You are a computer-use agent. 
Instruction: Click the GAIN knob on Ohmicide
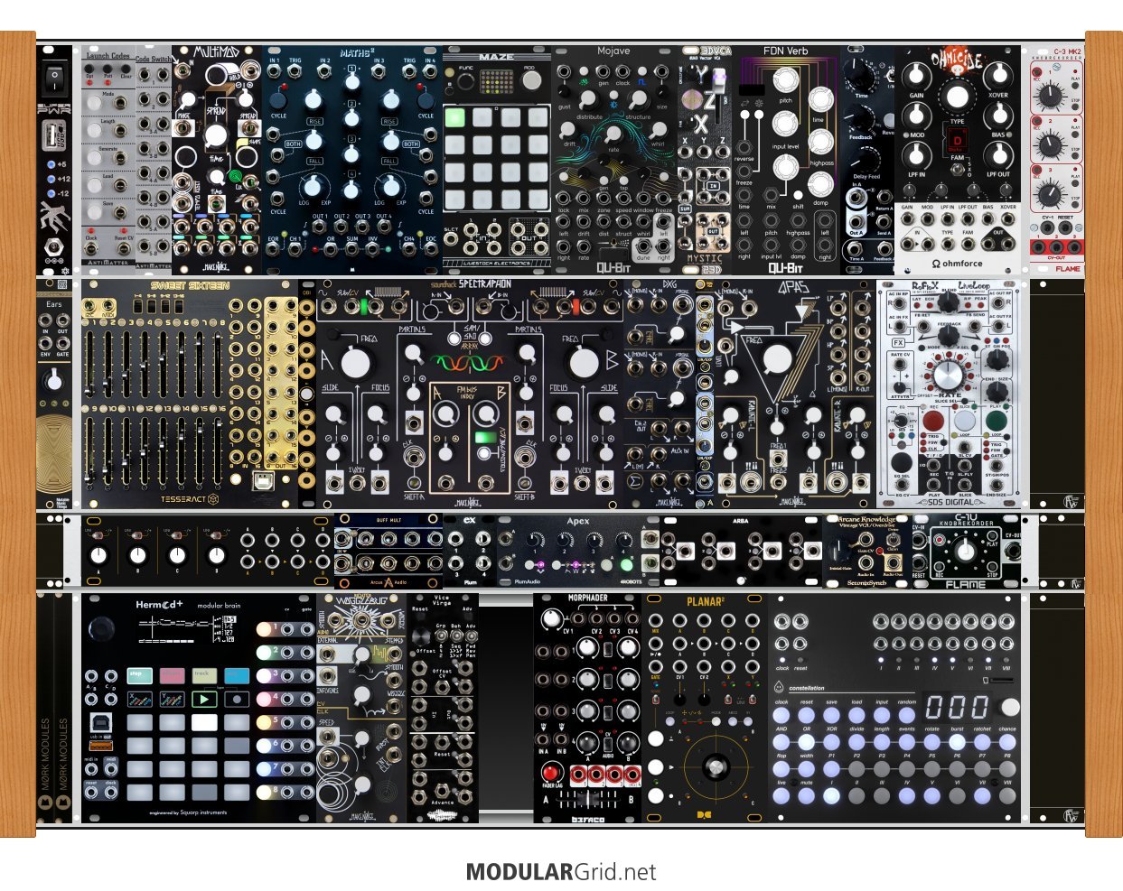click(x=916, y=76)
